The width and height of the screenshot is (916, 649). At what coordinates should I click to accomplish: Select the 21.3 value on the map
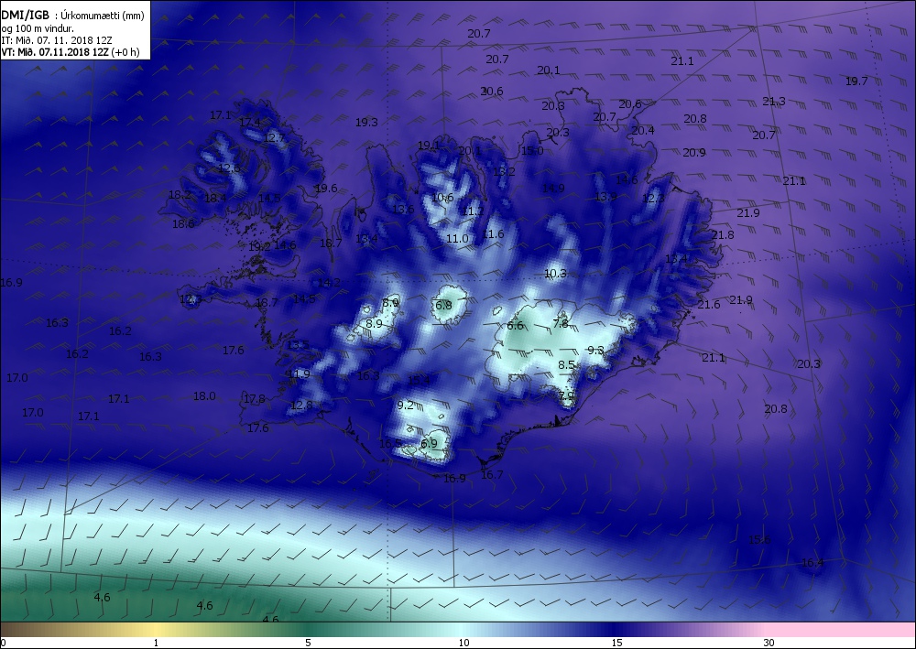click(774, 102)
